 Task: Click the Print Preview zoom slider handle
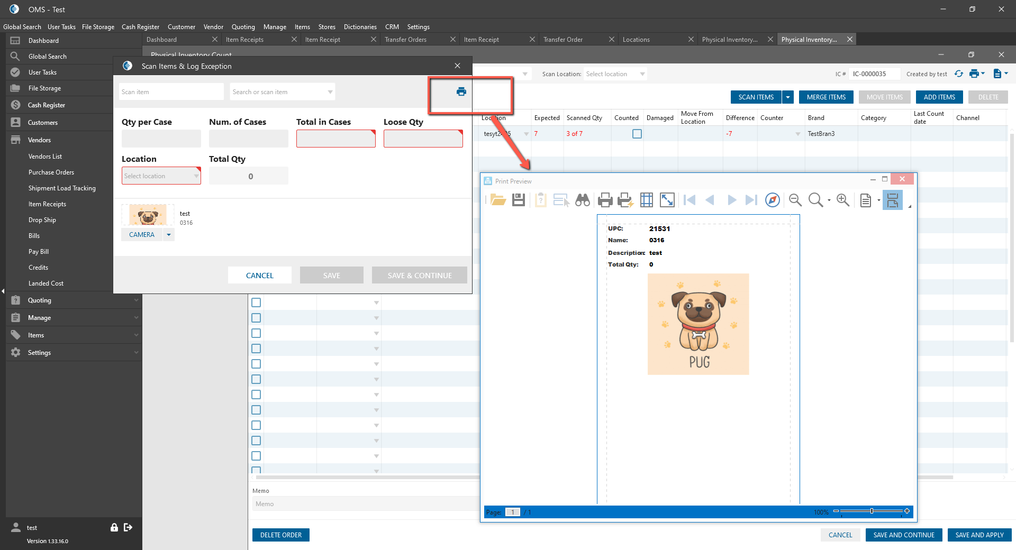(x=872, y=511)
